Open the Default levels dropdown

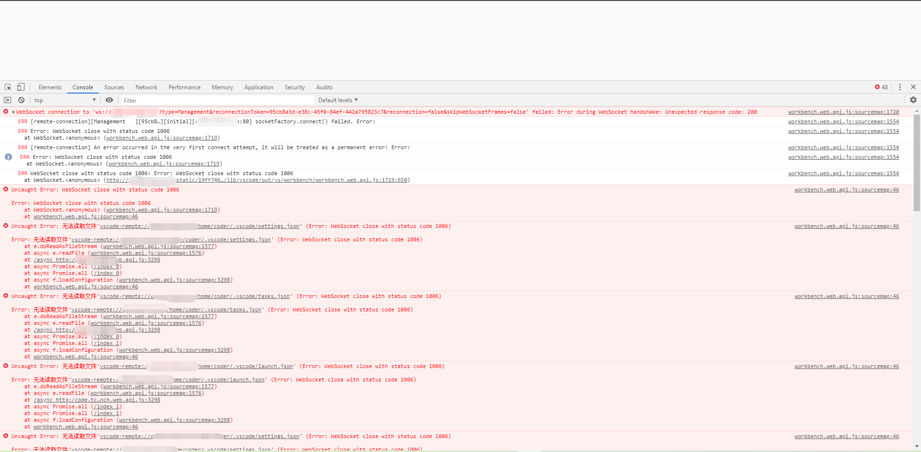pos(338,100)
